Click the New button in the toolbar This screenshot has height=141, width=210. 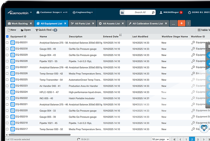[12, 30]
